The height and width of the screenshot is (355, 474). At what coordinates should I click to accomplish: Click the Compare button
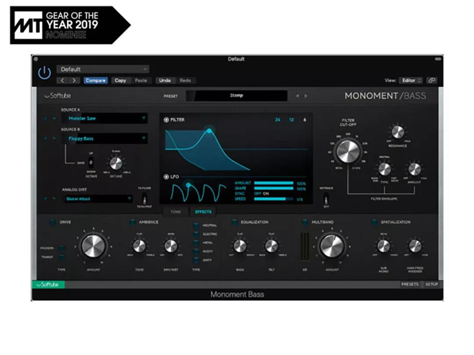pos(95,80)
